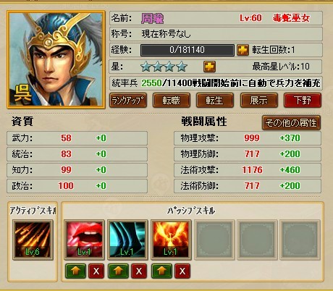
Task: Click the 展示 button
Action: point(258,101)
